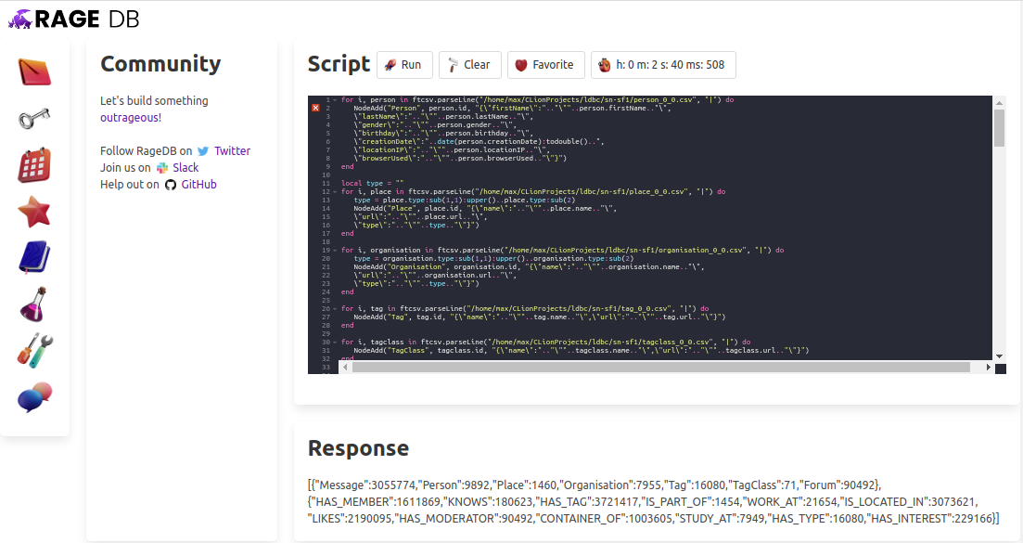Run the script
Viewport: 1023px width, 543px height.
pyautogui.click(x=403, y=65)
